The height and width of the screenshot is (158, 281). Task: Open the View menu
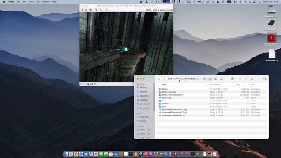(x=31, y=2)
